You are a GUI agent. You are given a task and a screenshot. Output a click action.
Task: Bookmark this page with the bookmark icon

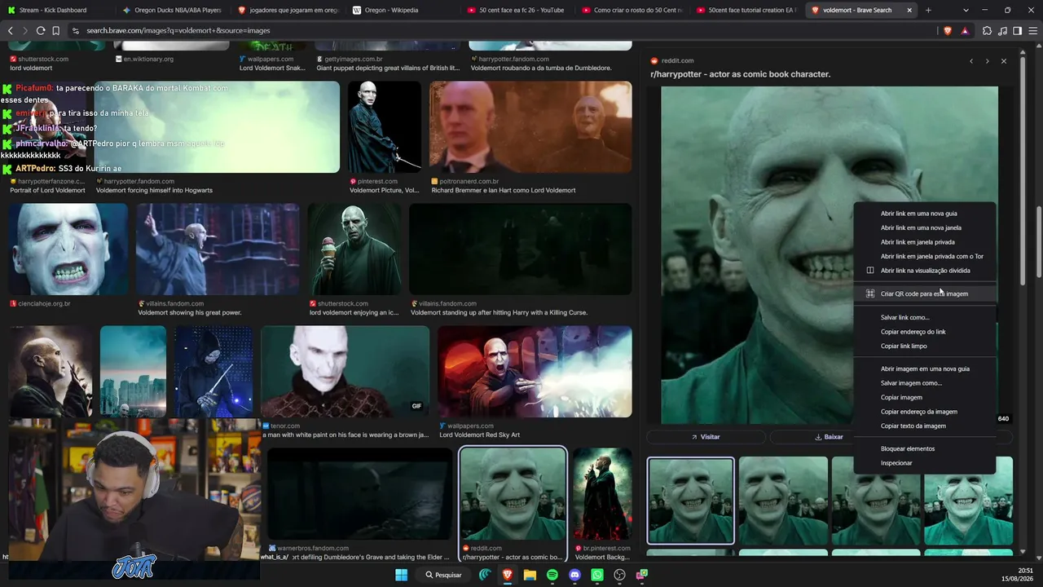(55, 31)
